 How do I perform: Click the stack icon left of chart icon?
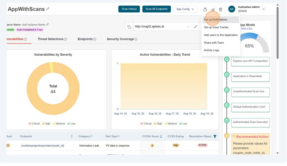[205, 9]
